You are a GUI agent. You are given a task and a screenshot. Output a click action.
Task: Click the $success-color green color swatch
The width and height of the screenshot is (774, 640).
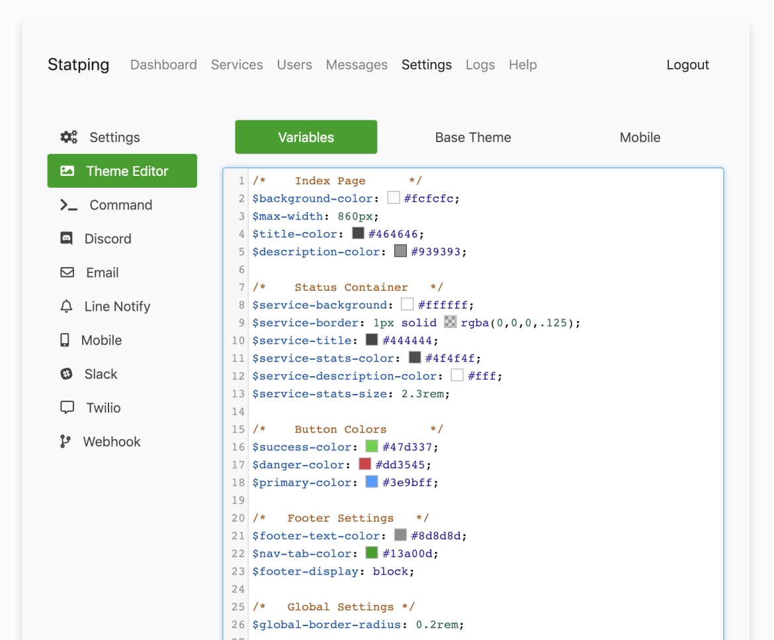click(371, 446)
